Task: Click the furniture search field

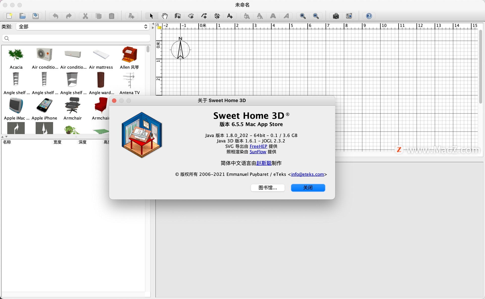Action: (x=76, y=38)
